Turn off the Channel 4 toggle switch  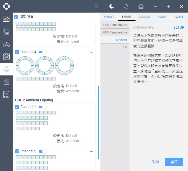pyautogui.click(x=43, y=52)
